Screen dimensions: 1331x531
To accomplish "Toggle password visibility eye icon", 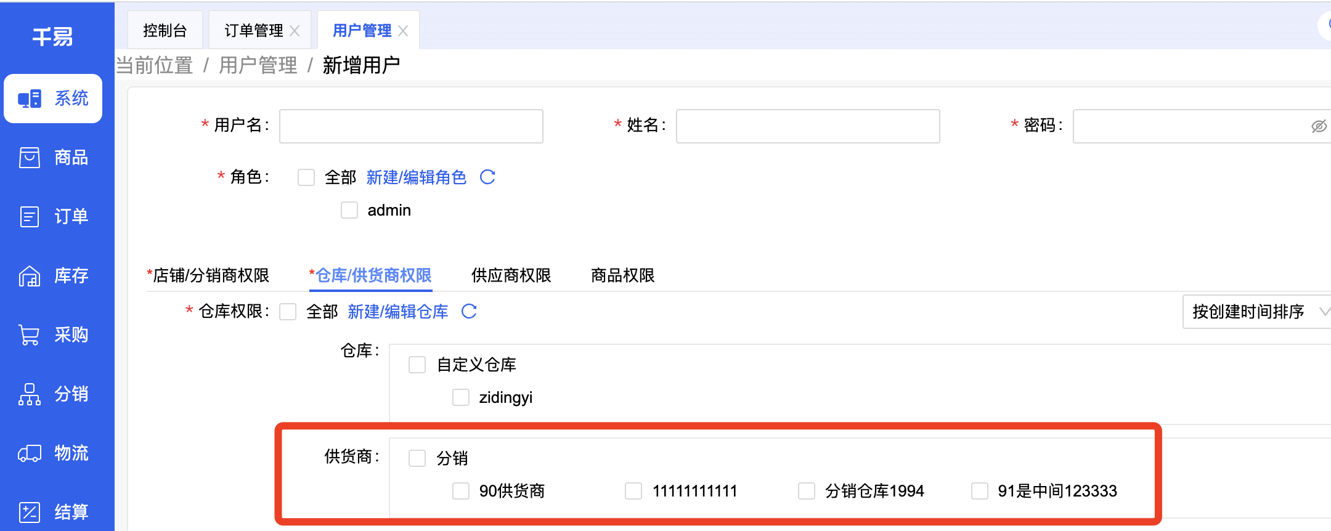I will point(1319,126).
